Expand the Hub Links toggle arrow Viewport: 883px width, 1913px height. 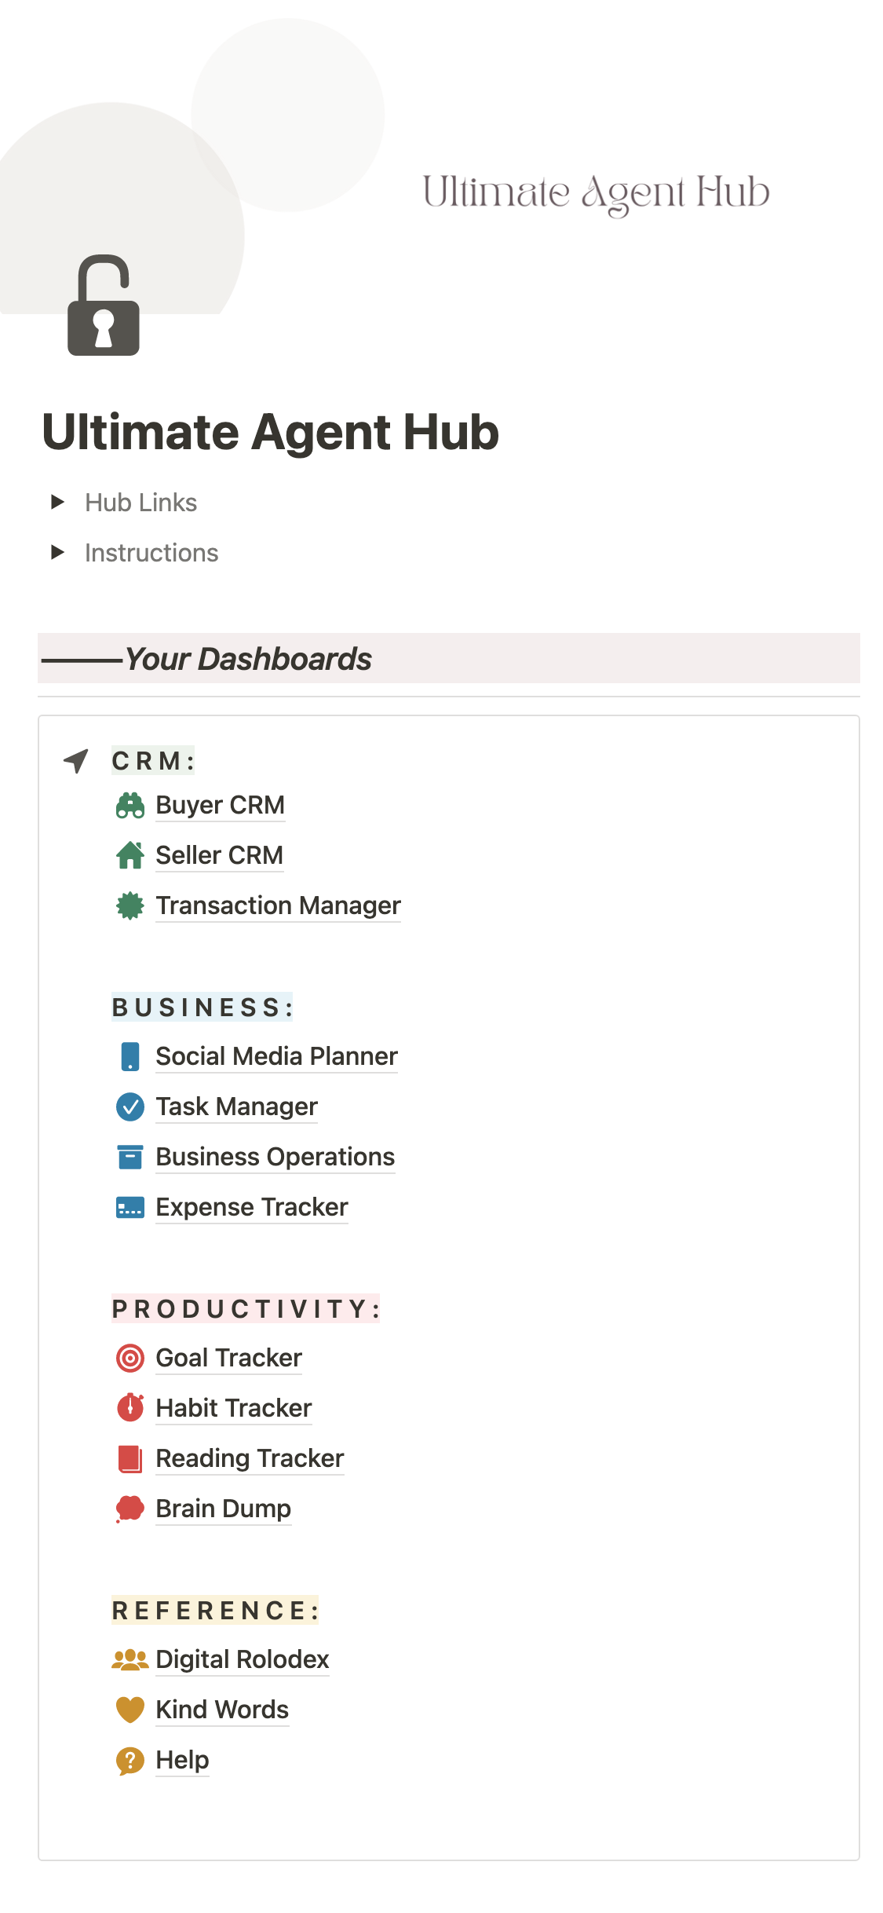(57, 503)
